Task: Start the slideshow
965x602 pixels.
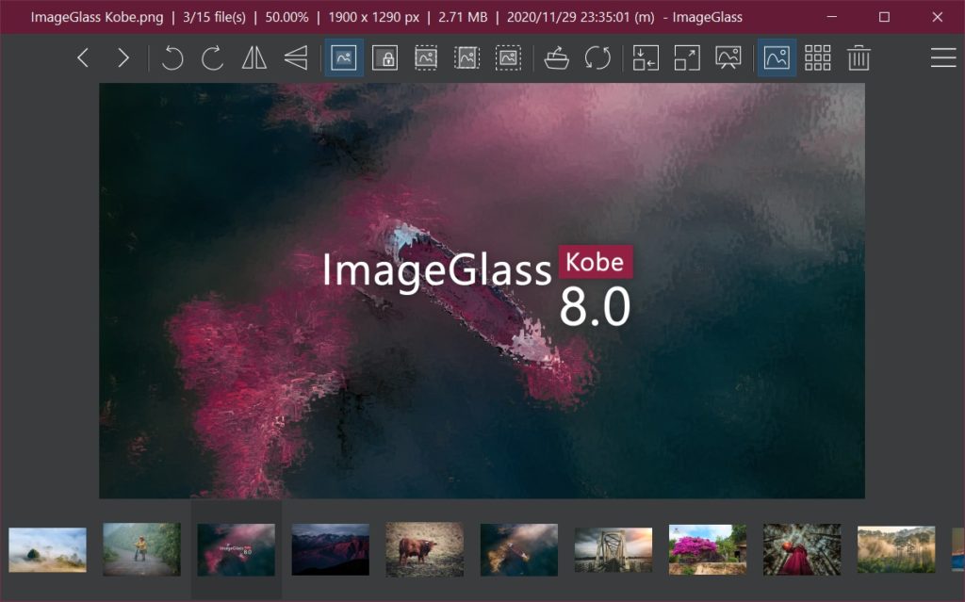Action: (x=728, y=57)
